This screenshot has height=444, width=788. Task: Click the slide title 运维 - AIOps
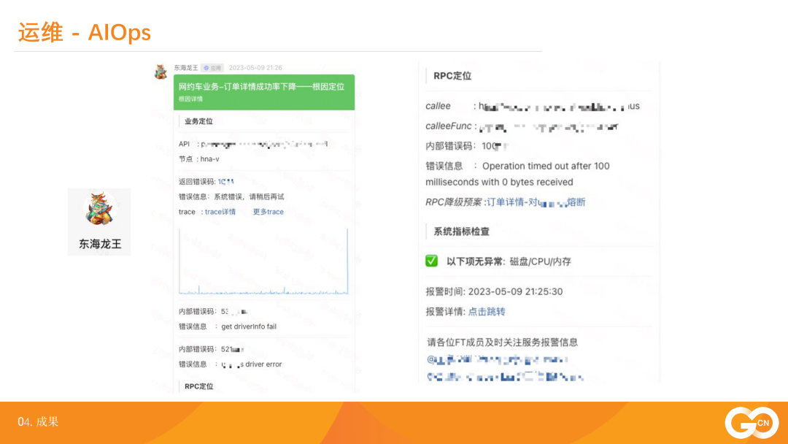pos(85,32)
